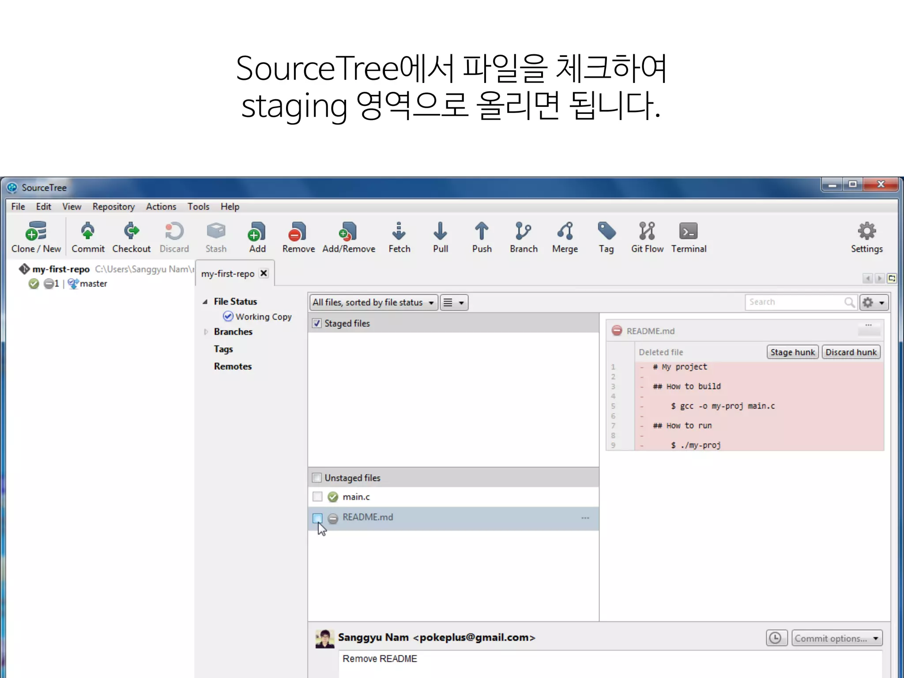Screen dimensions: 904x678
Task: Expand the Branches section
Action: (206, 332)
